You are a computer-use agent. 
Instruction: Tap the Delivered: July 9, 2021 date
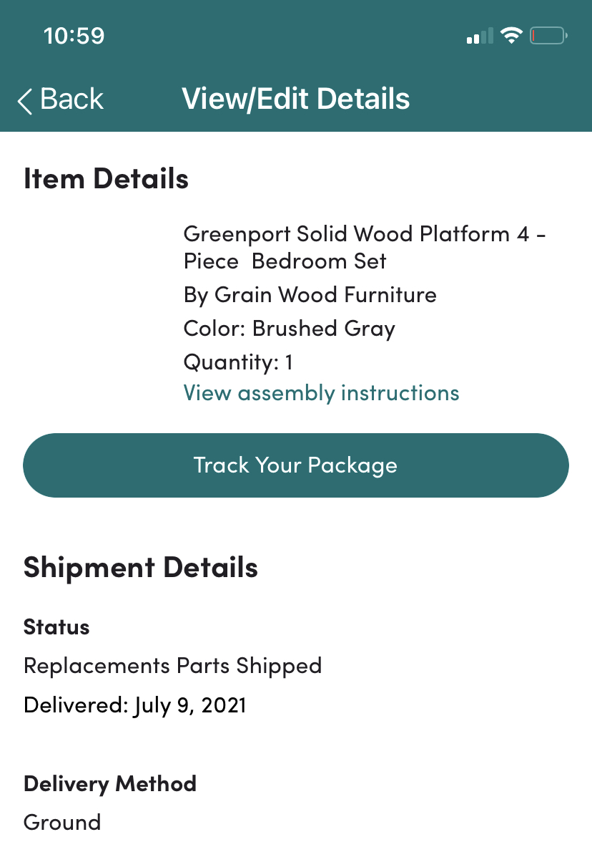tap(134, 705)
